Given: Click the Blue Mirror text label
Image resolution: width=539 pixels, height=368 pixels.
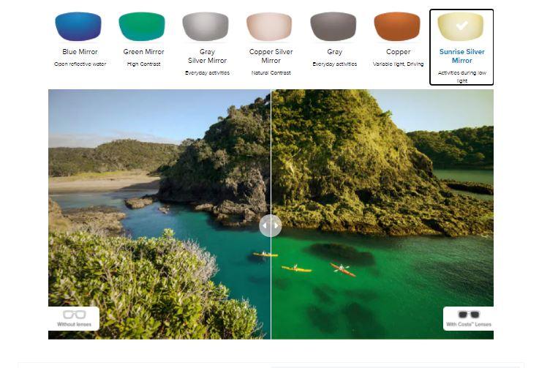Looking at the screenshot, I should 80,52.
